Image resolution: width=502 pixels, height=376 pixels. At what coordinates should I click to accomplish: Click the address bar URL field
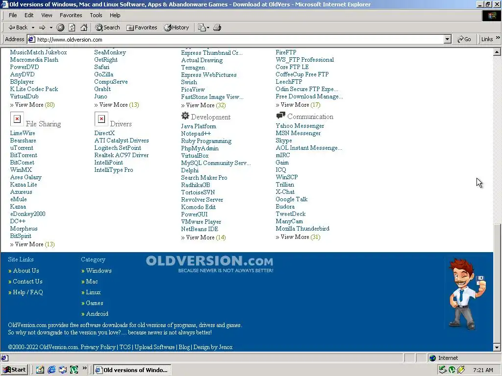click(x=235, y=39)
